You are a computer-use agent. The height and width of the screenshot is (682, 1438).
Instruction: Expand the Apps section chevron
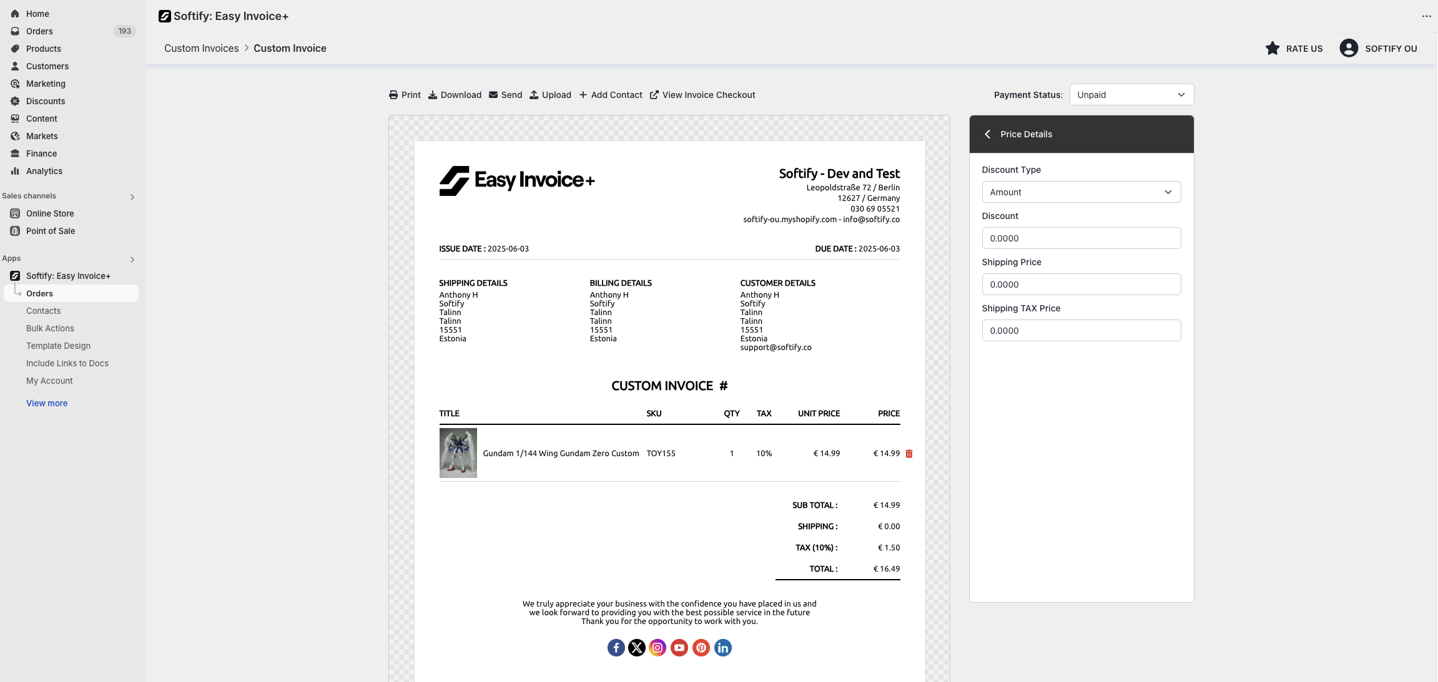(132, 260)
